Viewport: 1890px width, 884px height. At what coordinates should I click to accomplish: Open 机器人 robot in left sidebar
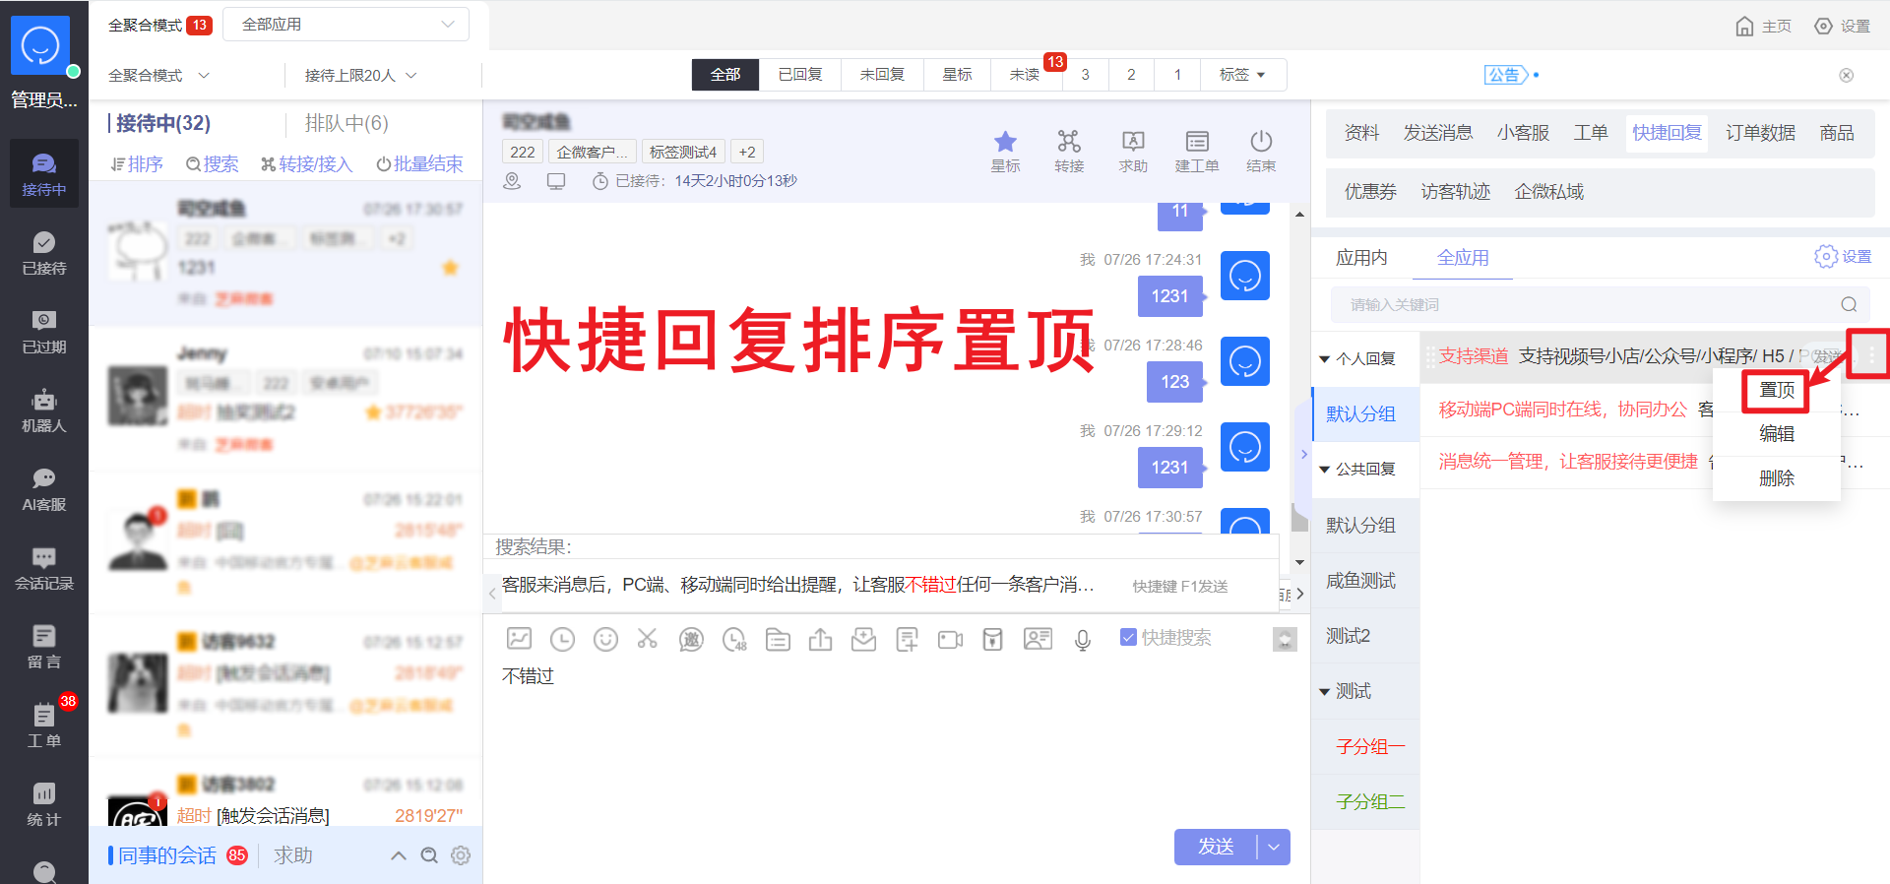click(44, 411)
